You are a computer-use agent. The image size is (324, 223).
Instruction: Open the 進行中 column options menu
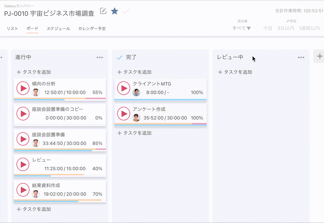coord(100,58)
